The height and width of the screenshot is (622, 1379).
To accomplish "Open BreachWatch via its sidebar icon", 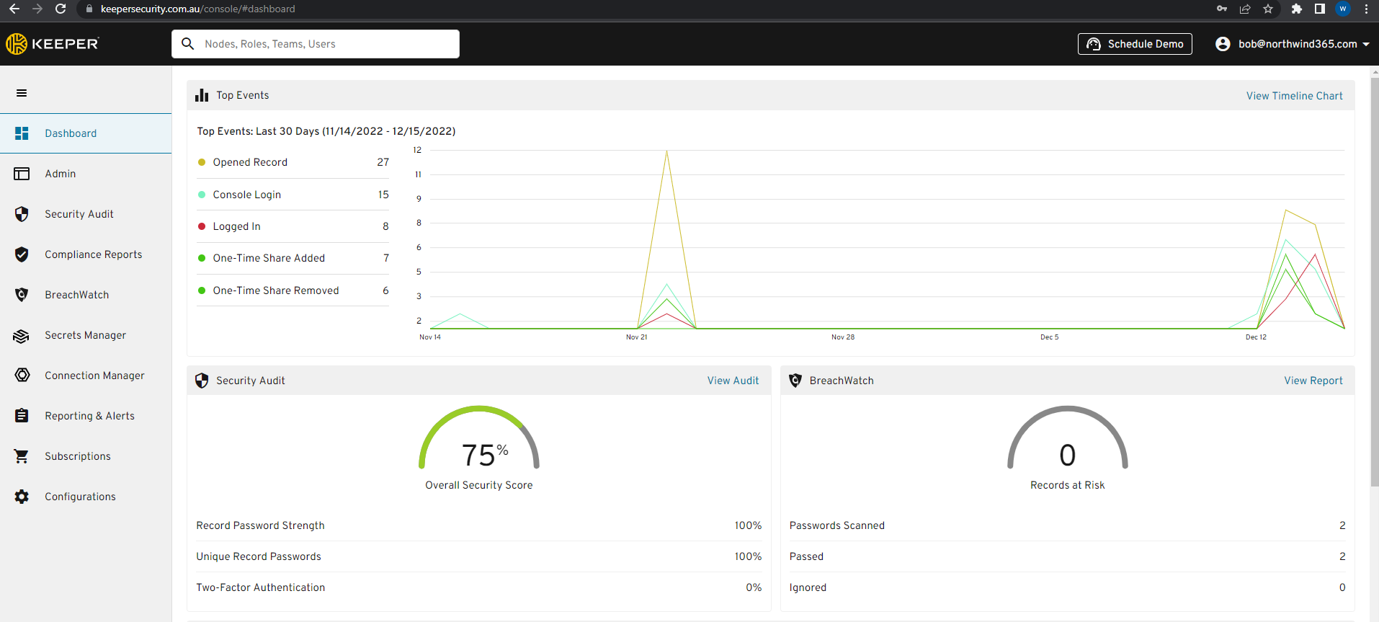I will [x=22, y=295].
